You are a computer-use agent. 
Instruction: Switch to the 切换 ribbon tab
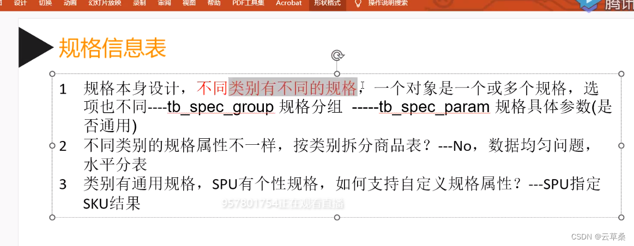click(45, 3)
